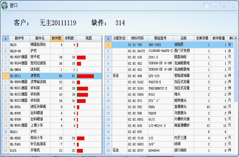Select the 球阀 name cell
The height and width of the screenshot is (157, 239).
click(184, 145)
